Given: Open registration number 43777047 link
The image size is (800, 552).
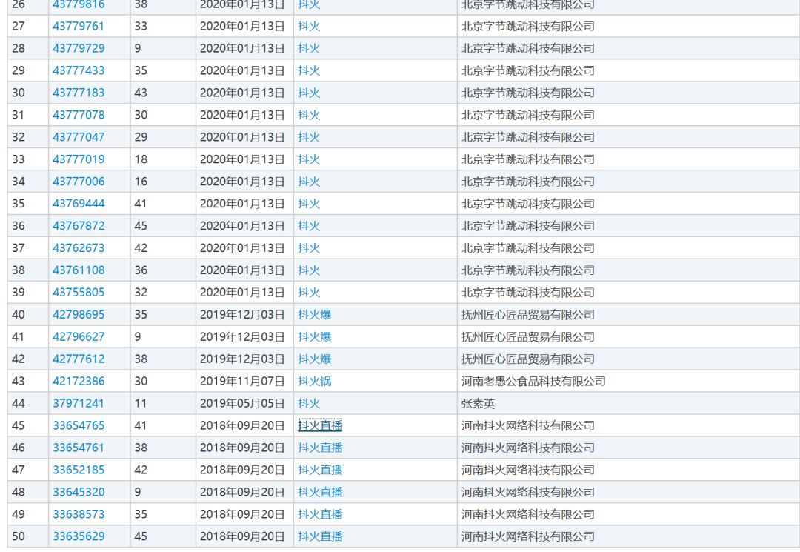Looking at the screenshot, I should coord(79,137).
